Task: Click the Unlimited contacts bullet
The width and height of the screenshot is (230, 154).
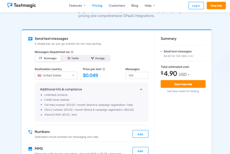Action: click(x=56, y=95)
